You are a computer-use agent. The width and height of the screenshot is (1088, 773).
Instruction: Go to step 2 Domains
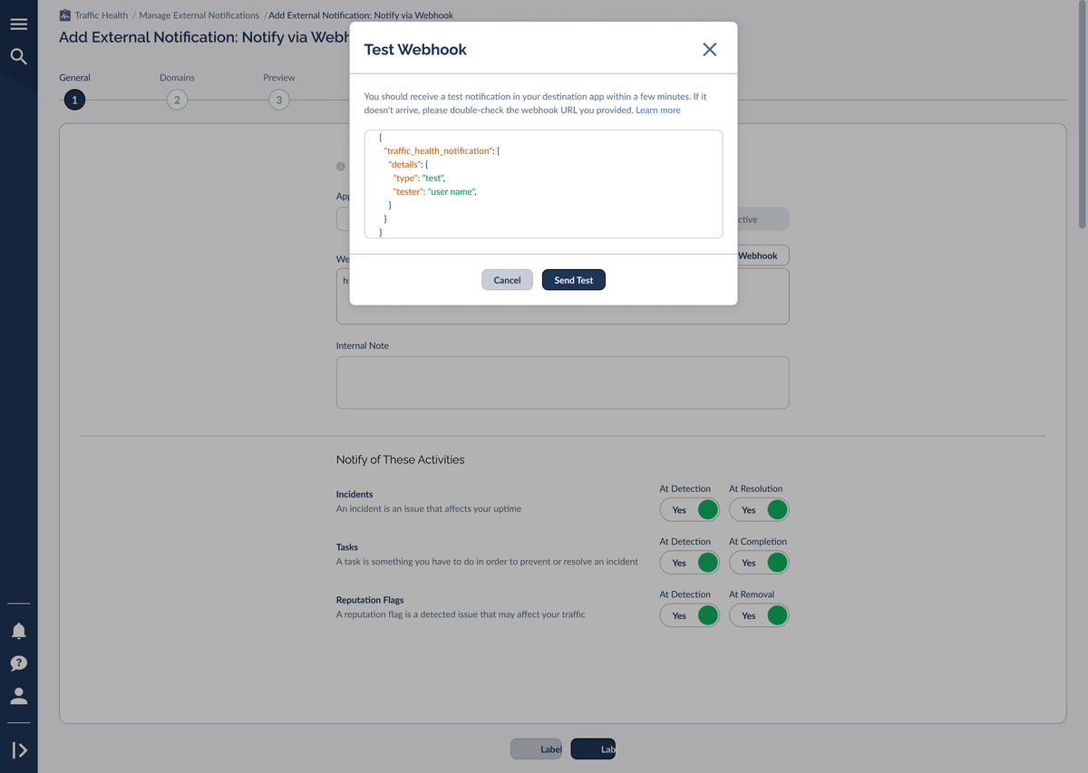pyautogui.click(x=177, y=100)
